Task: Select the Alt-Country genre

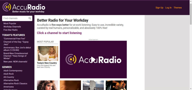Action: tap(9, 77)
